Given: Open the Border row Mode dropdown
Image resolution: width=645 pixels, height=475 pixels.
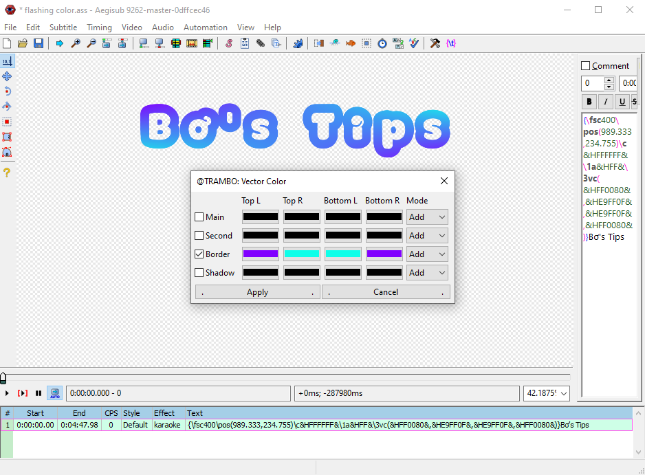Looking at the screenshot, I should tap(426, 254).
